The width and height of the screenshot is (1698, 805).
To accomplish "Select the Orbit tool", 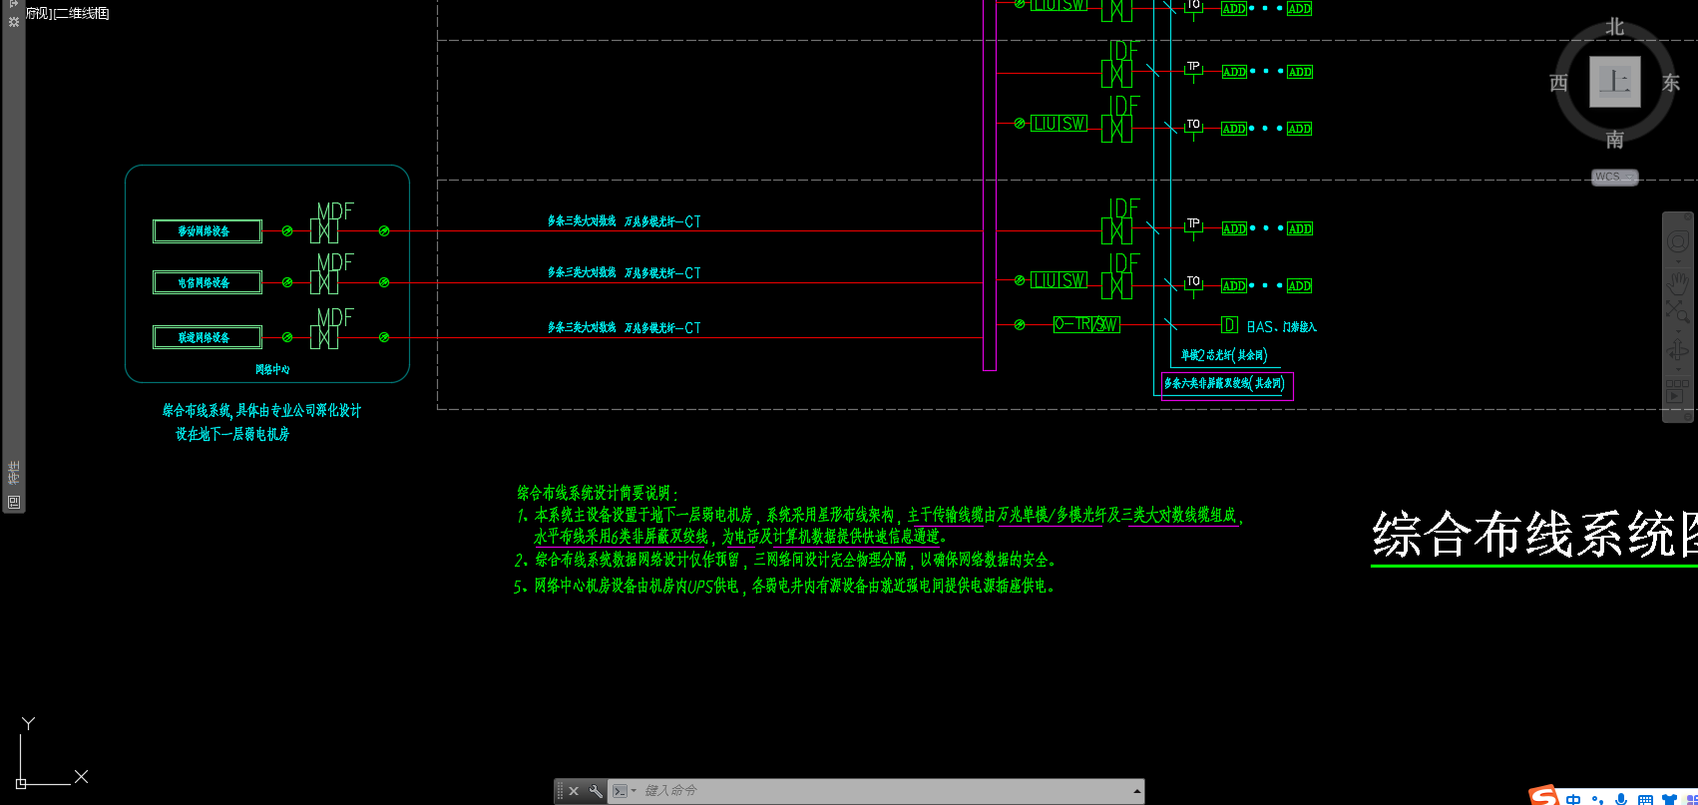I will 1678,351.
